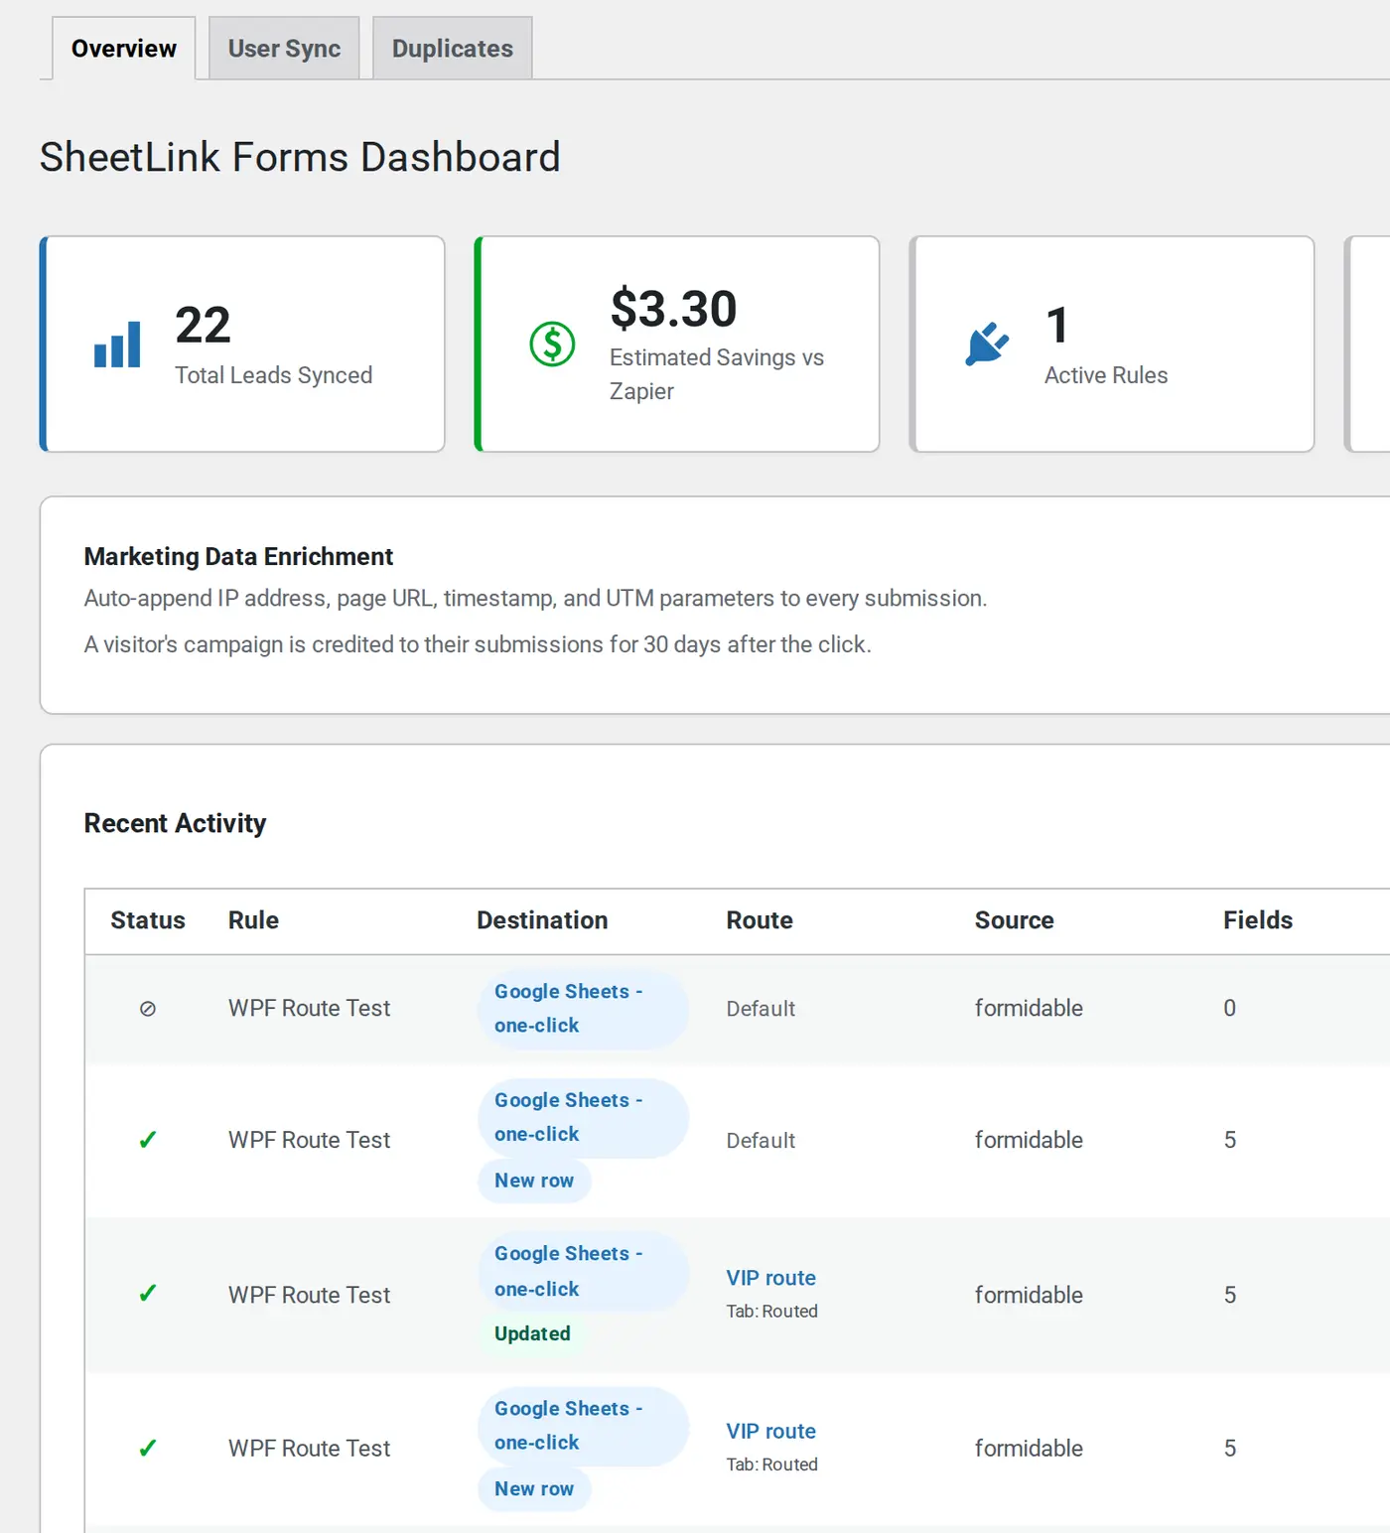Click the green checkmark in the Updated row
Image resolution: width=1390 pixels, height=1533 pixels.
(148, 1294)
